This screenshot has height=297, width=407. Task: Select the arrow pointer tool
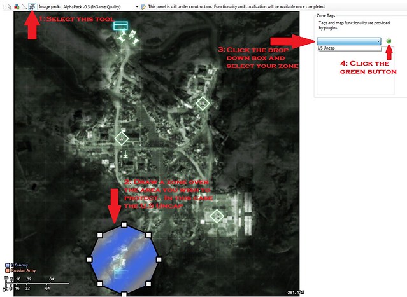(10, 7)
